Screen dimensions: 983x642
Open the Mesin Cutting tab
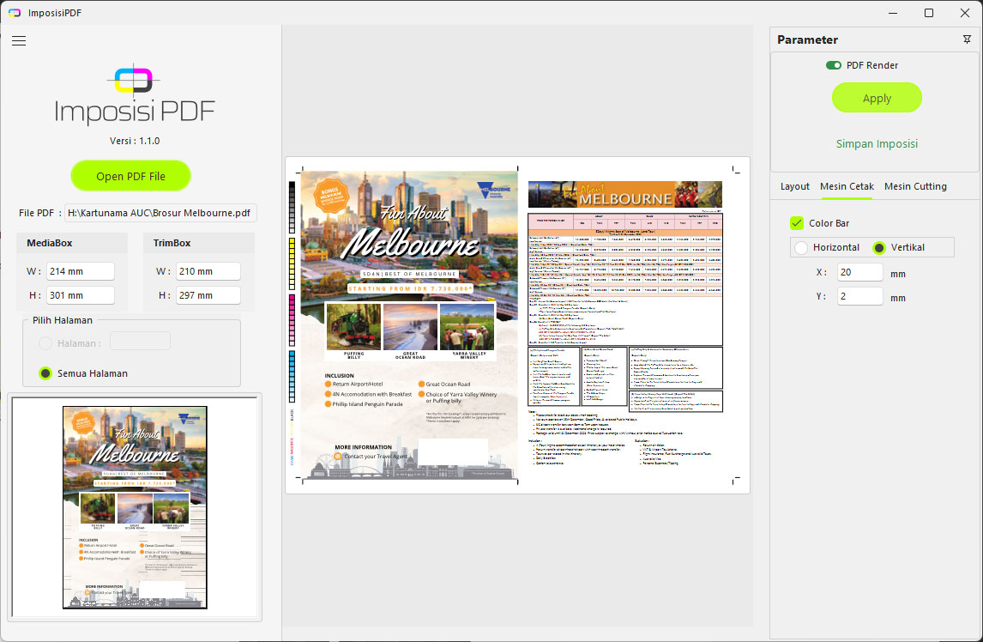click(x=915, y=186)
